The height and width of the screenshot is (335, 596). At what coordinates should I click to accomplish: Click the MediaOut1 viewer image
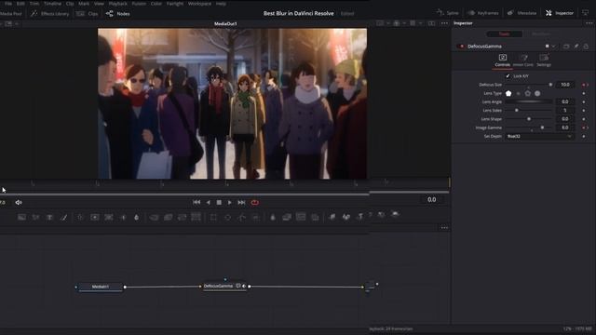pos(232,103)
